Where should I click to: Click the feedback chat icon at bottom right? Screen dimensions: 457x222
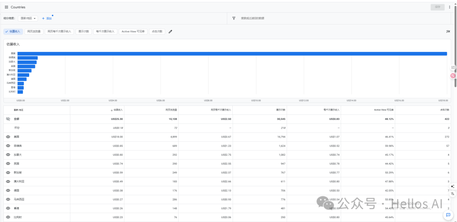pos(448,215)
